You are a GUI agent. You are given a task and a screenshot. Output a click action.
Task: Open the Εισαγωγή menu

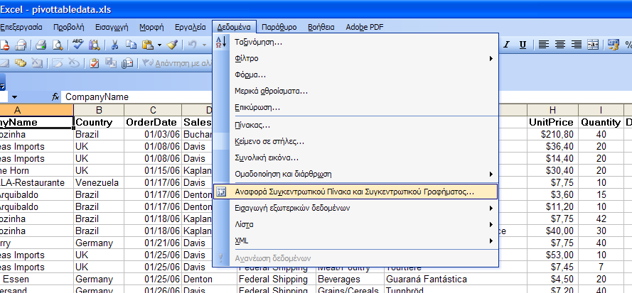point(112,28)
